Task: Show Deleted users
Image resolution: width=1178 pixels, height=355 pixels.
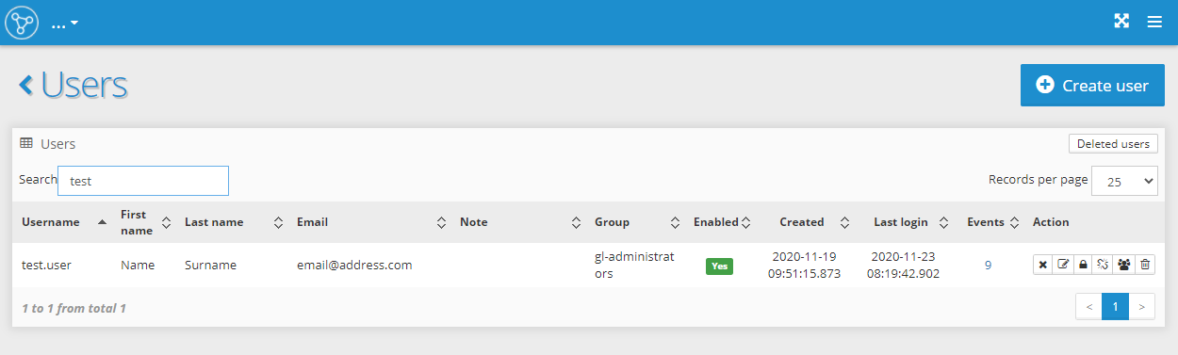Action: 1113,144
